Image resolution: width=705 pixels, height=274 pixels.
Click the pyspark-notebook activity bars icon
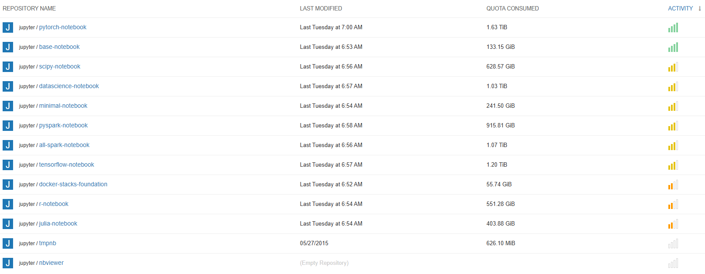pos(673,126)
